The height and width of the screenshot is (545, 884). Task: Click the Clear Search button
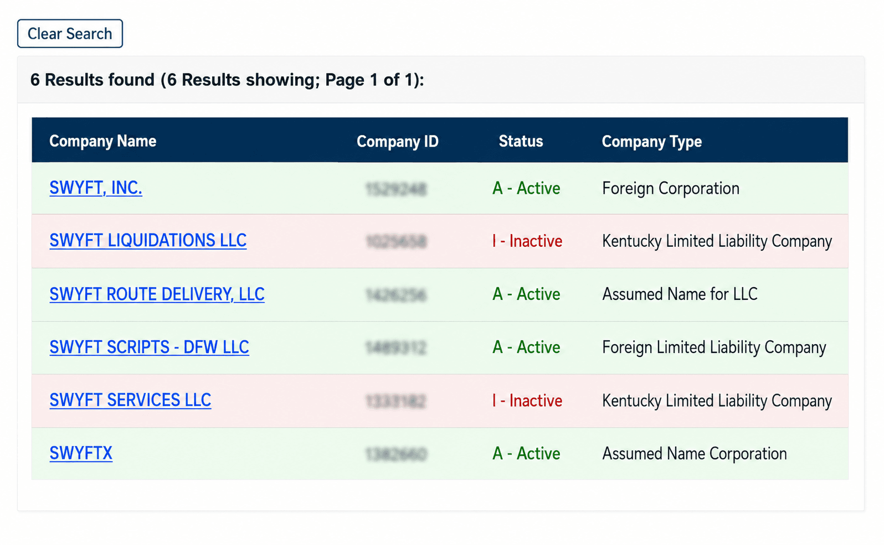click(x=70, y=34)
